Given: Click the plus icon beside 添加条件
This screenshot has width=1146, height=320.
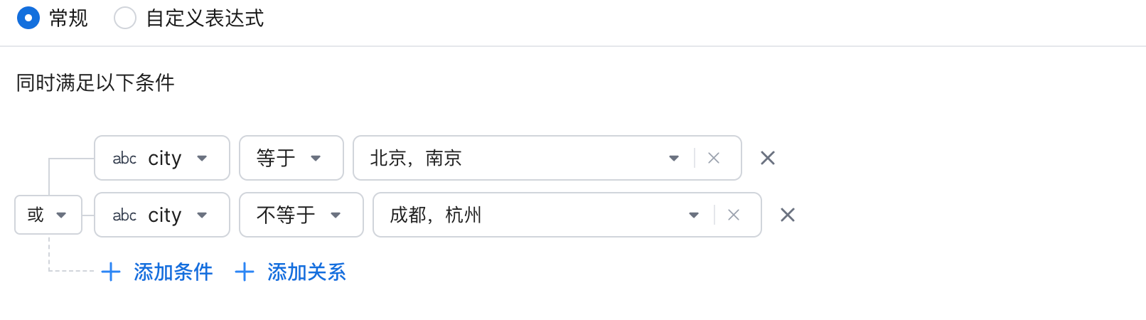Looking at the screenshot, I should pyautogui.click(x=111, y=272).
